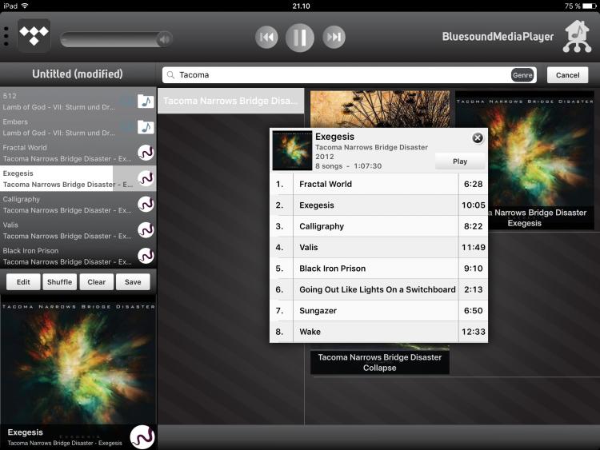Viewport: 600px width, 450px height.
Task: Click the now-playing service icon at bottom left
Action: click(142, 437)
